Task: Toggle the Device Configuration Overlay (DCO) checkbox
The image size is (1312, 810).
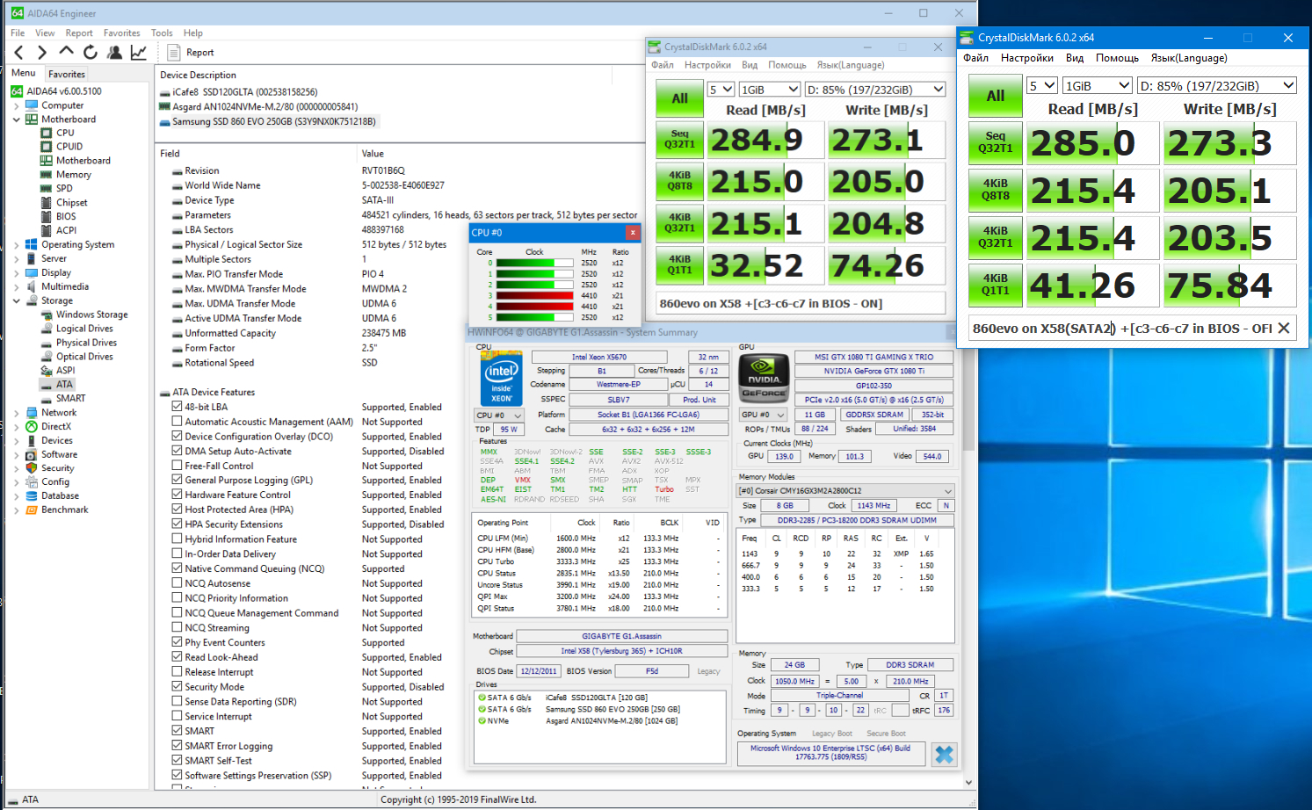Action: click(x=178, y=437)
